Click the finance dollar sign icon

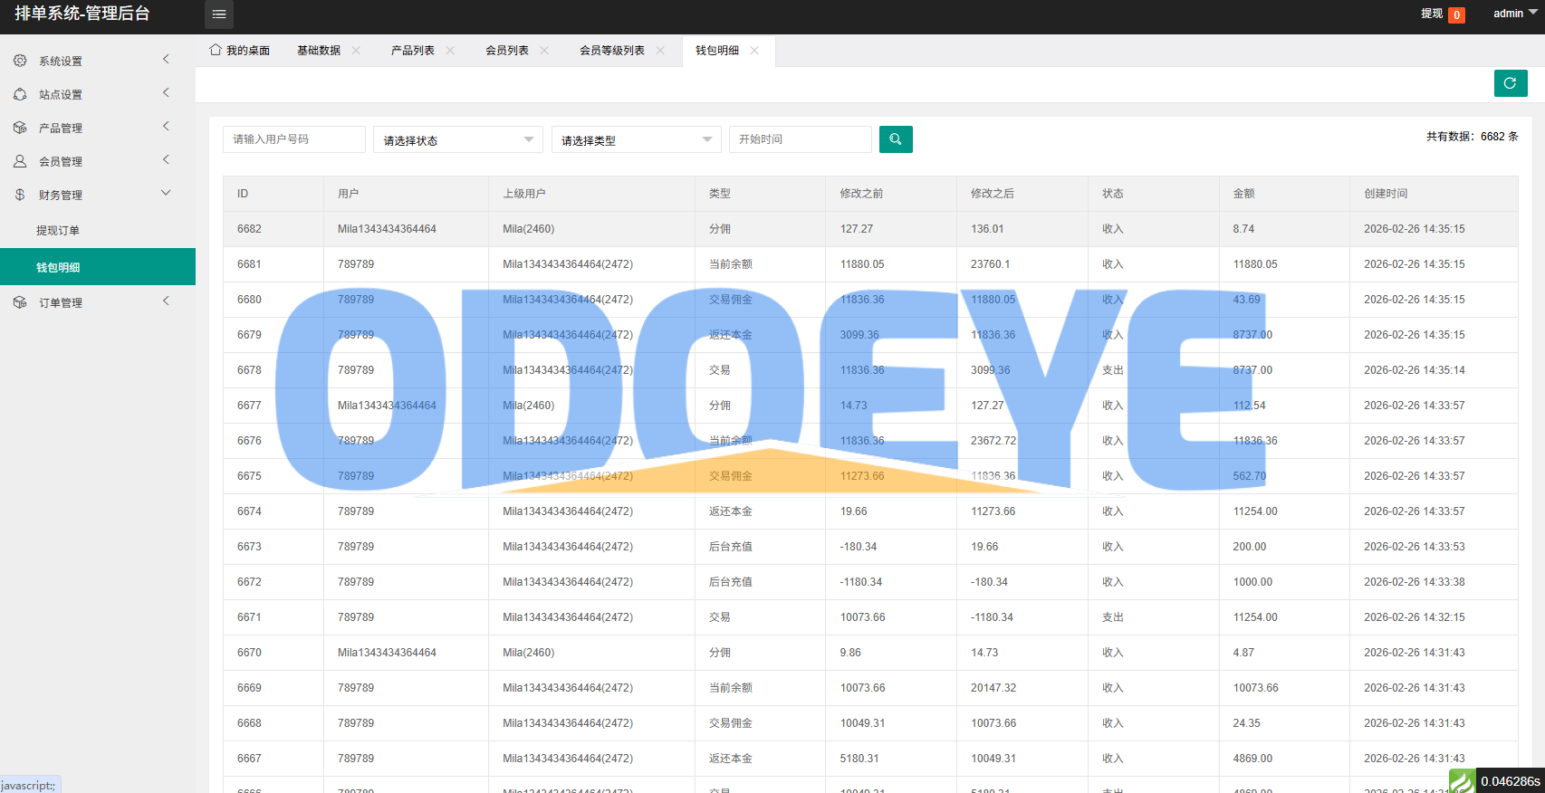tap(20, 195)
